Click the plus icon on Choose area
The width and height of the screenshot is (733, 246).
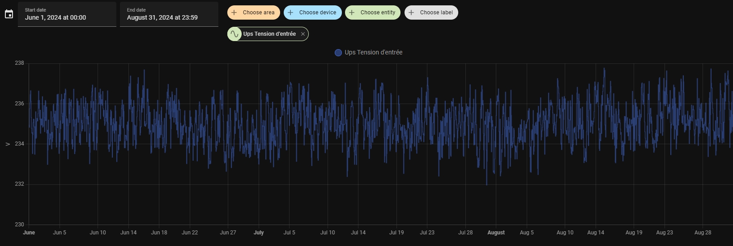[x=234, y=13]
